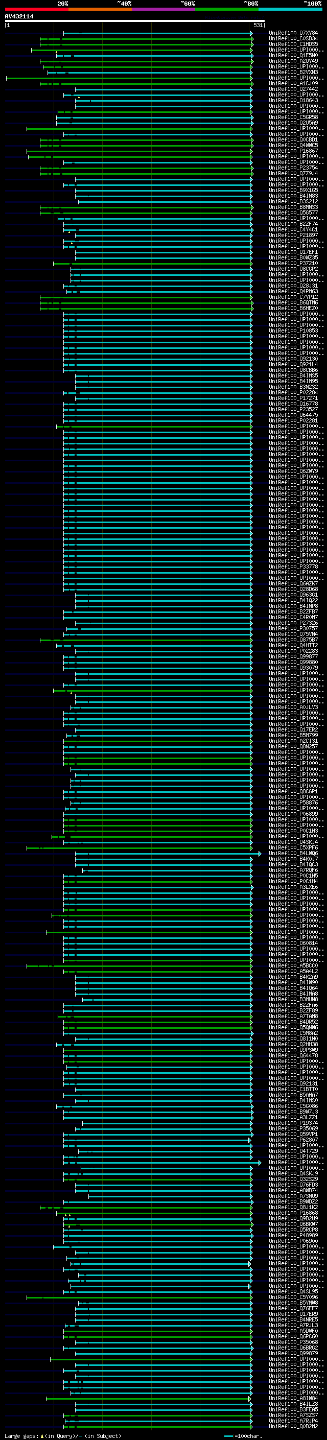Open hit UniRef100_Q1E5N0
Screen dimensions: 327x1440
pyautogui.click(x=293, y=55)
